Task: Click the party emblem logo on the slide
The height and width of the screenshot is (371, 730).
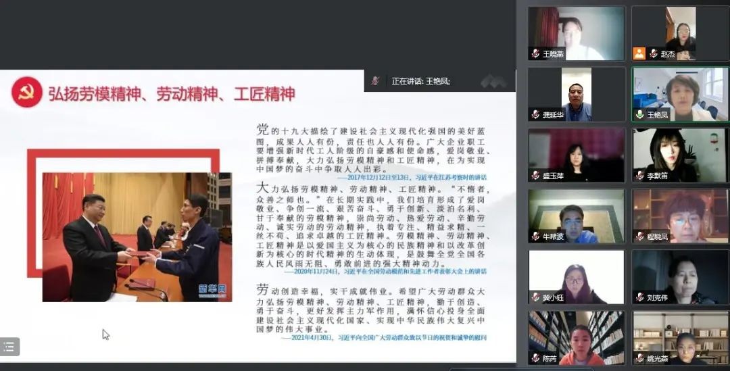Action: click(27, 93)
